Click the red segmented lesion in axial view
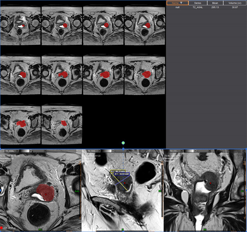The height and width of the screenshot is (232, 247). coord(44,192)
